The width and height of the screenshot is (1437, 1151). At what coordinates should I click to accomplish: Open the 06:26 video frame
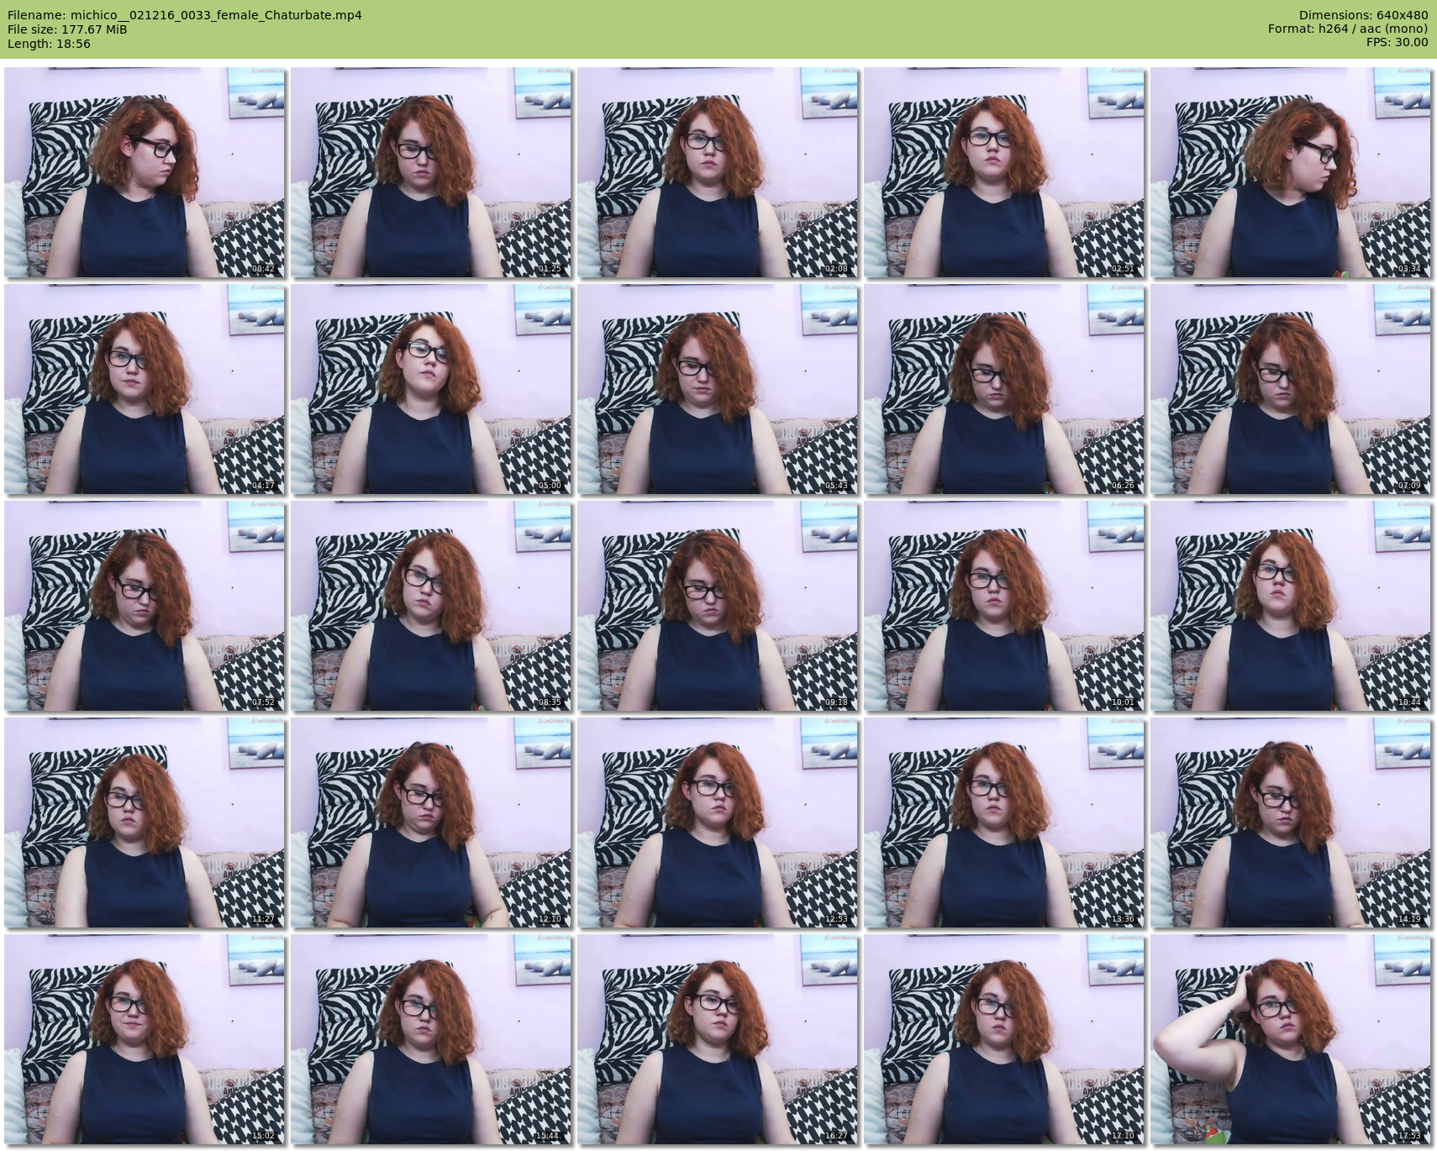coord(1004,389)
